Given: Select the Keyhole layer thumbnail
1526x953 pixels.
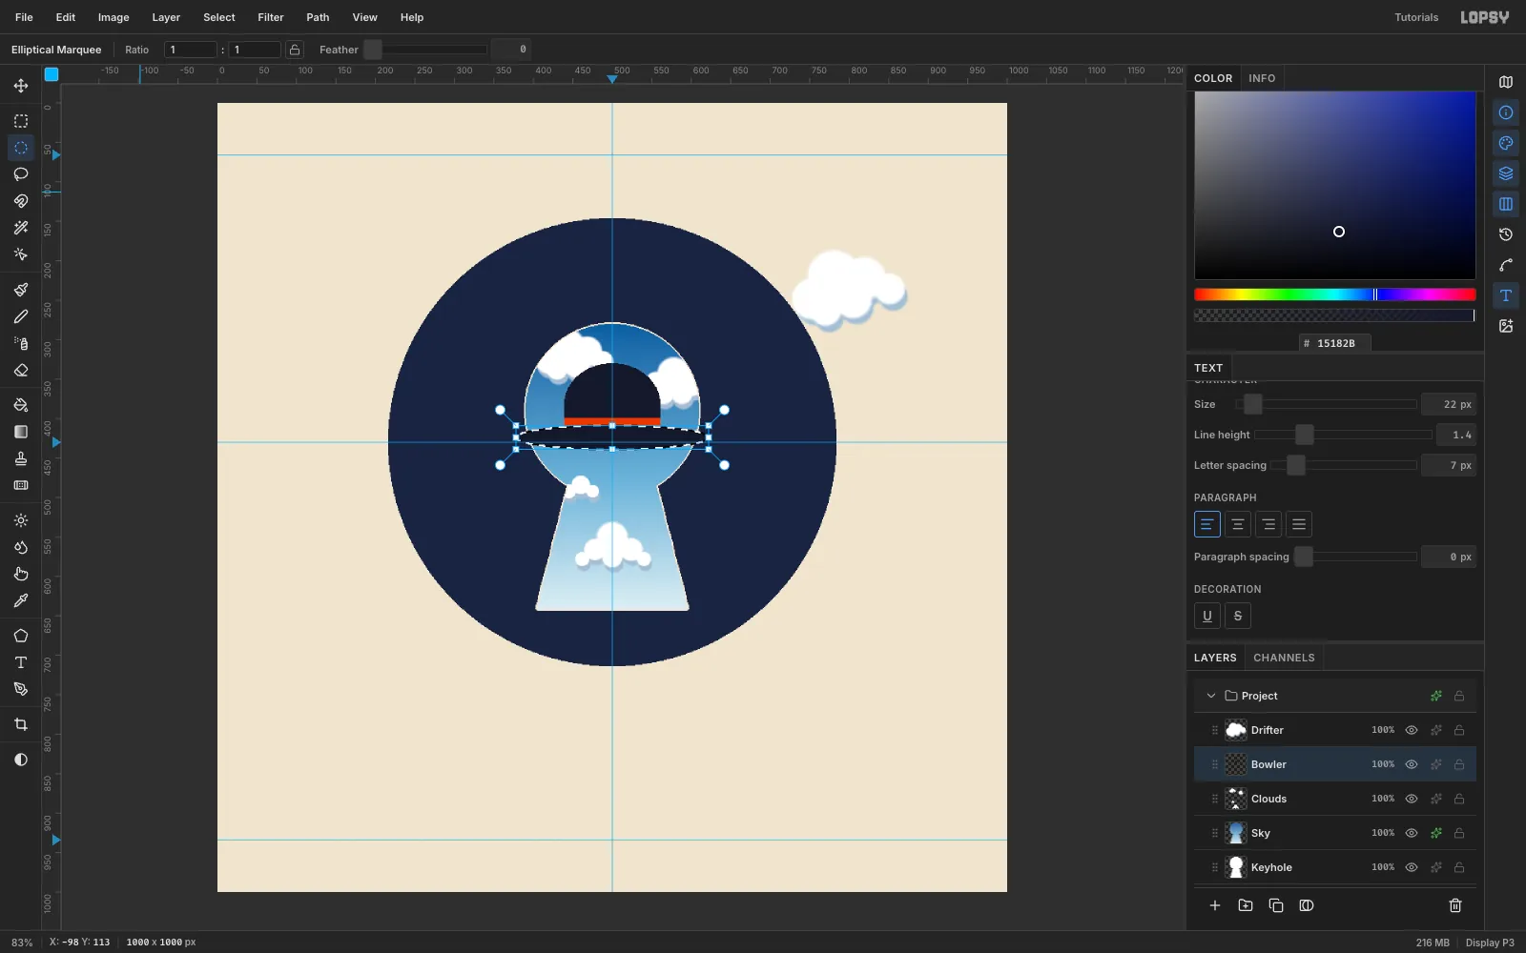Looking at the screenshot, I should tap(1236, 867).
